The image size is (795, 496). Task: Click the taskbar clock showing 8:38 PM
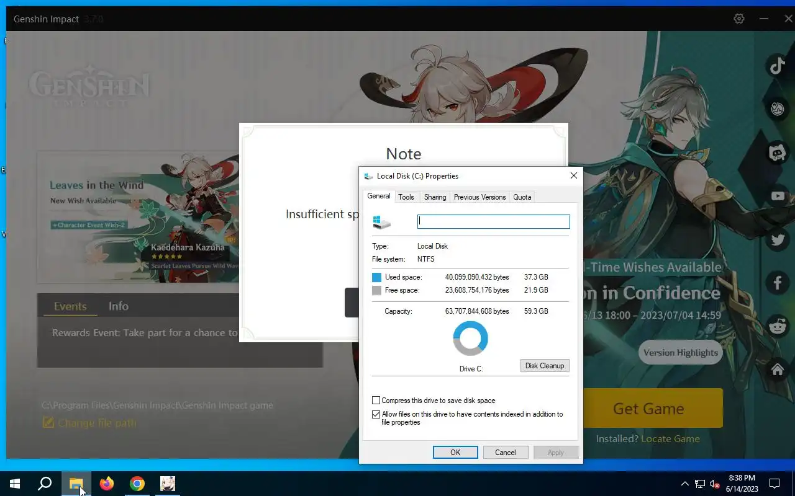742,484
